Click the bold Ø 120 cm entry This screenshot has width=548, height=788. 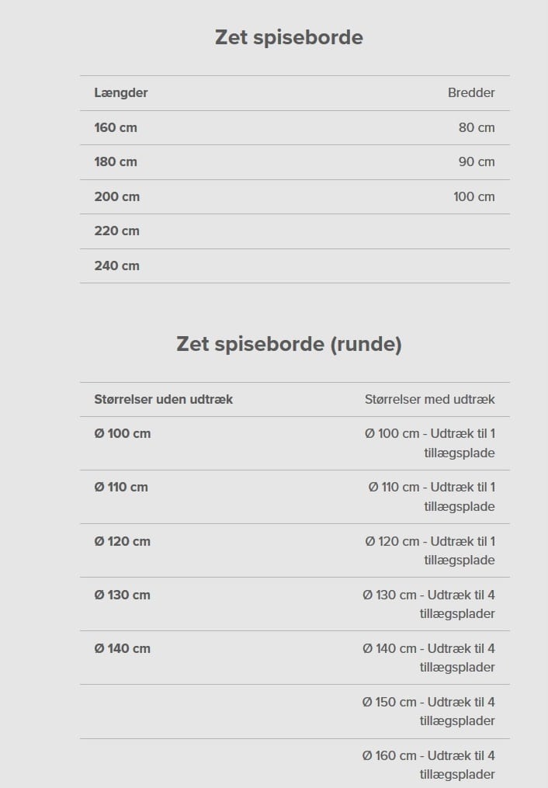pyautogui.click(x=122, y=541)
